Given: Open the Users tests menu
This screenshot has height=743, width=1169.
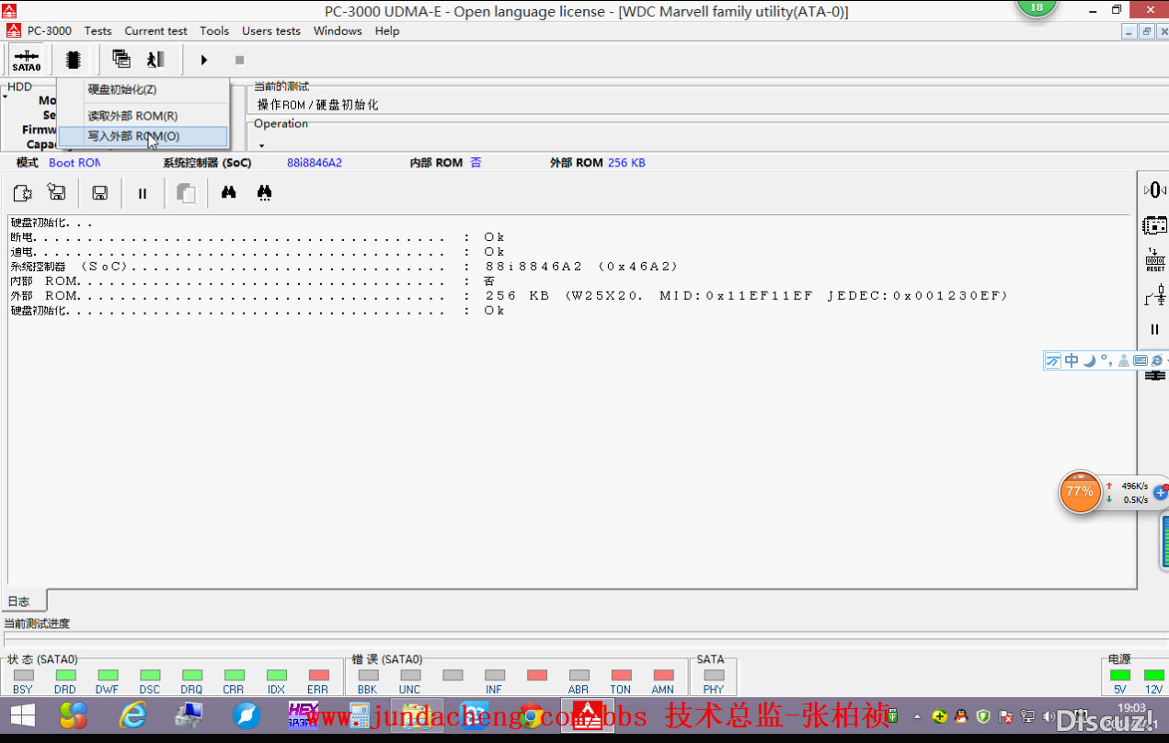Looking at the screenshot, I should pos(271,30).
